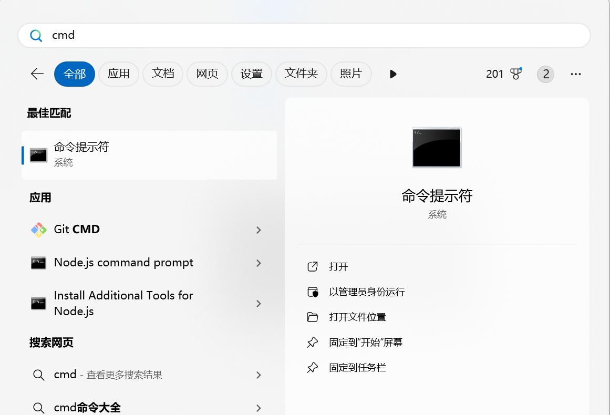Screen dimensions: 610x415
Task: Open the 命令提示符 best match result
Action: [x=149, y=155]
